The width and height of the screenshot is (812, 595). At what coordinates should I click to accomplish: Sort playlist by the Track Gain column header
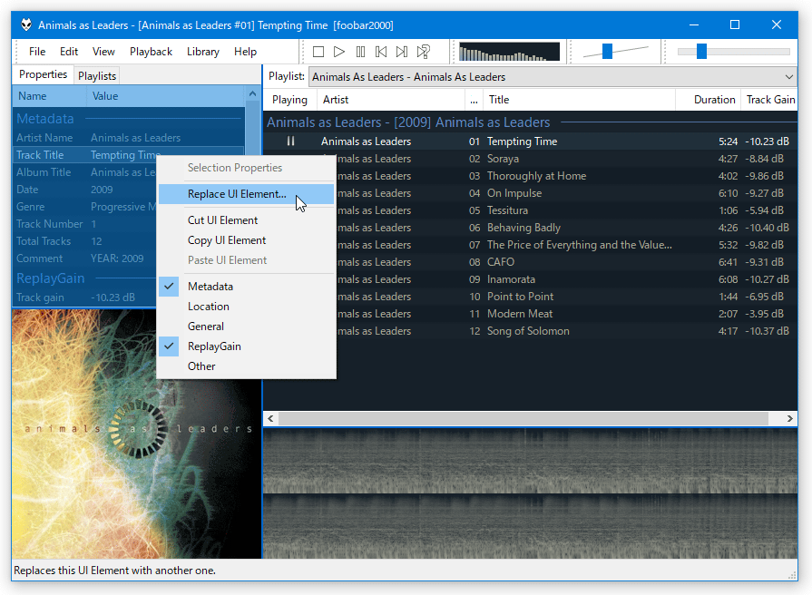point(770,100)
